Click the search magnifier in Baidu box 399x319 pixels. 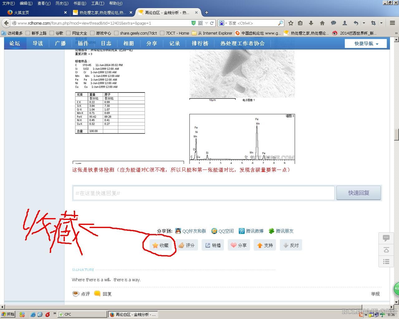(x=280, y=23)
